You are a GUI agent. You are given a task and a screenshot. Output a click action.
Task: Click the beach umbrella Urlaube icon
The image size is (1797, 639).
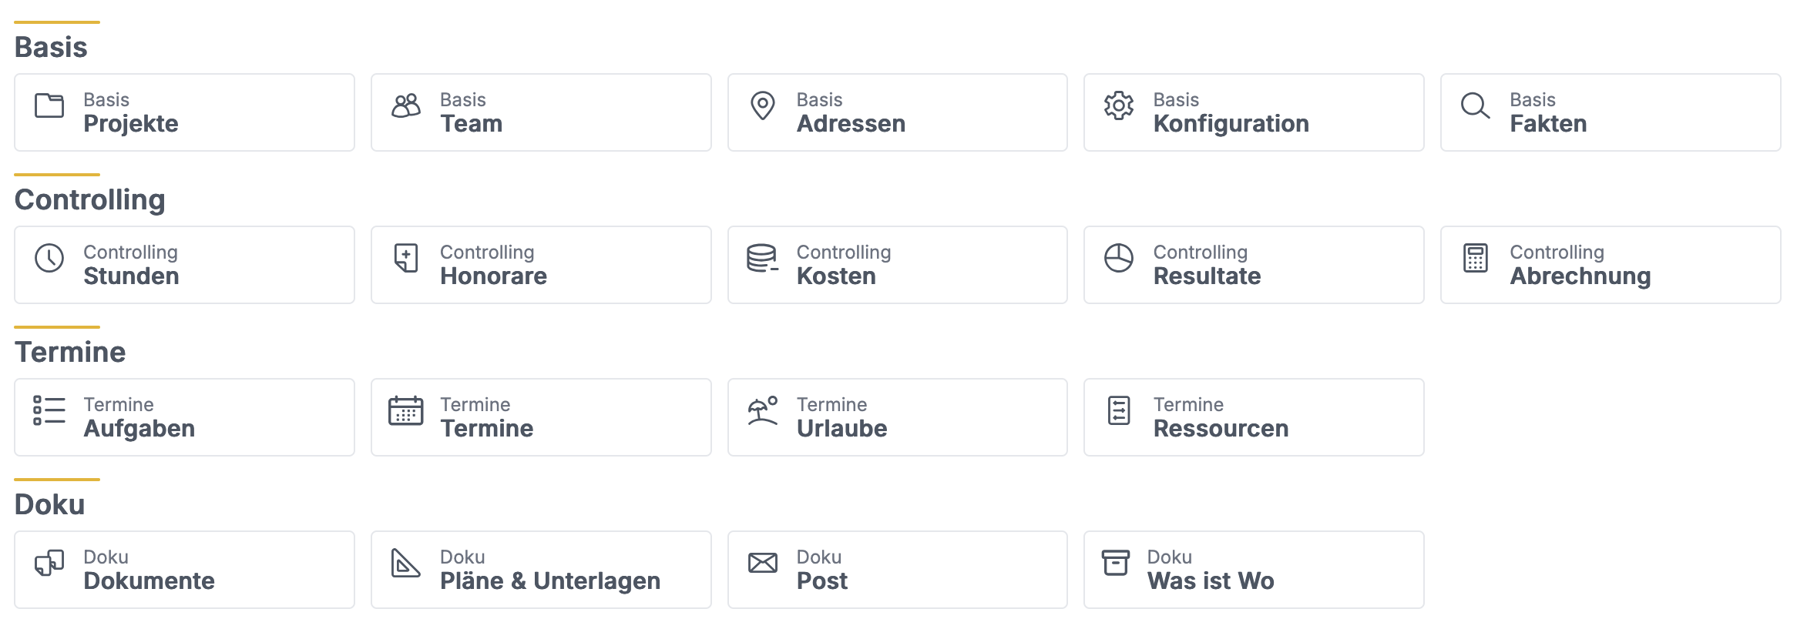coord(763,410)
